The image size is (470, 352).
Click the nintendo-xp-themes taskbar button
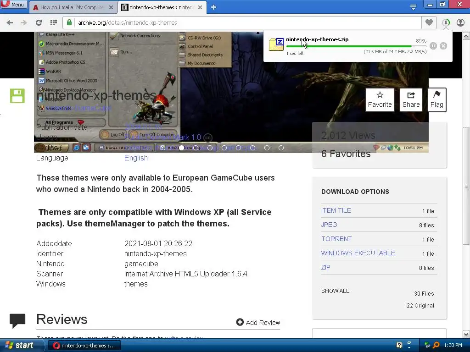click(84, 346)
